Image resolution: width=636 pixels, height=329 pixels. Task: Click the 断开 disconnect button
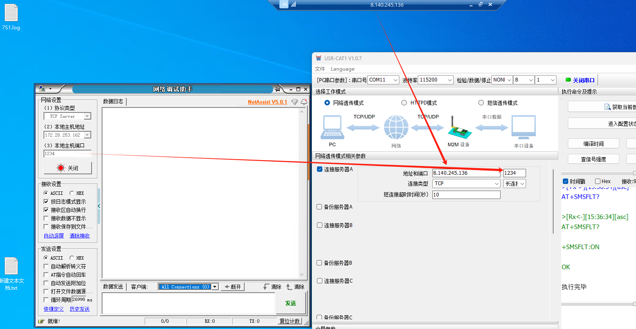click(232, 287)
